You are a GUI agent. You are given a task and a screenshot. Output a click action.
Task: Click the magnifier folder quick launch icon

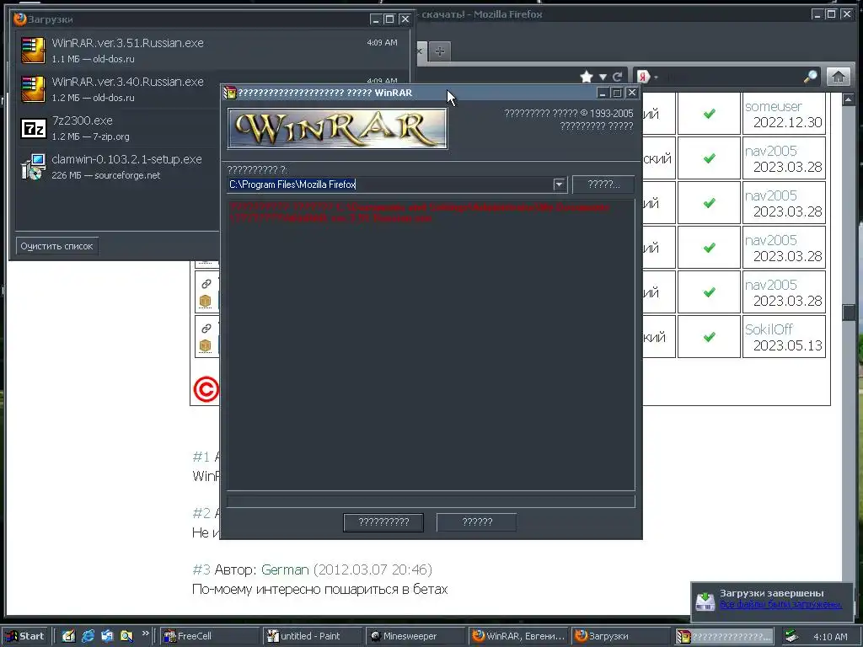[126, 636]
